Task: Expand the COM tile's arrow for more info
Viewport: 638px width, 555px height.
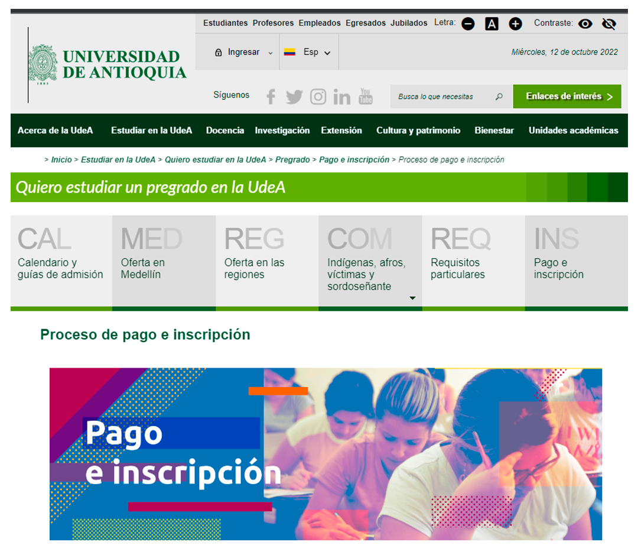Action: click(412, 298)
